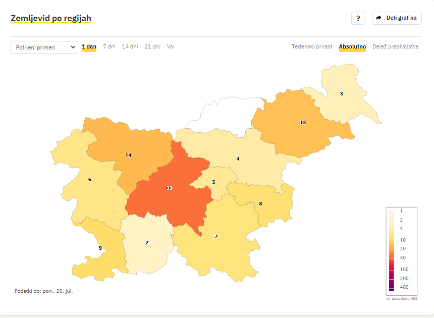Select the Absolutno display mode
This screenshot has width=434, height=318.
(352, 46)
